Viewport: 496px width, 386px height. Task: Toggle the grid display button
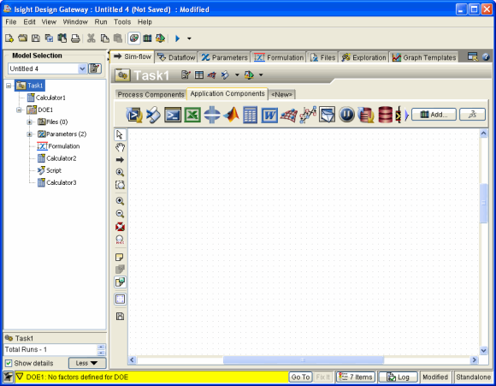coord(120,299)
